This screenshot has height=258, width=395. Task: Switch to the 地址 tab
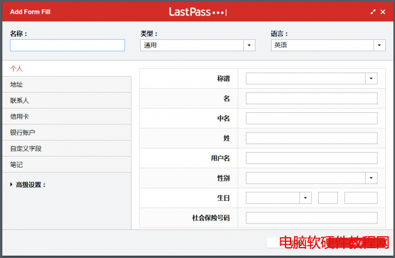[x=67, y=85]
